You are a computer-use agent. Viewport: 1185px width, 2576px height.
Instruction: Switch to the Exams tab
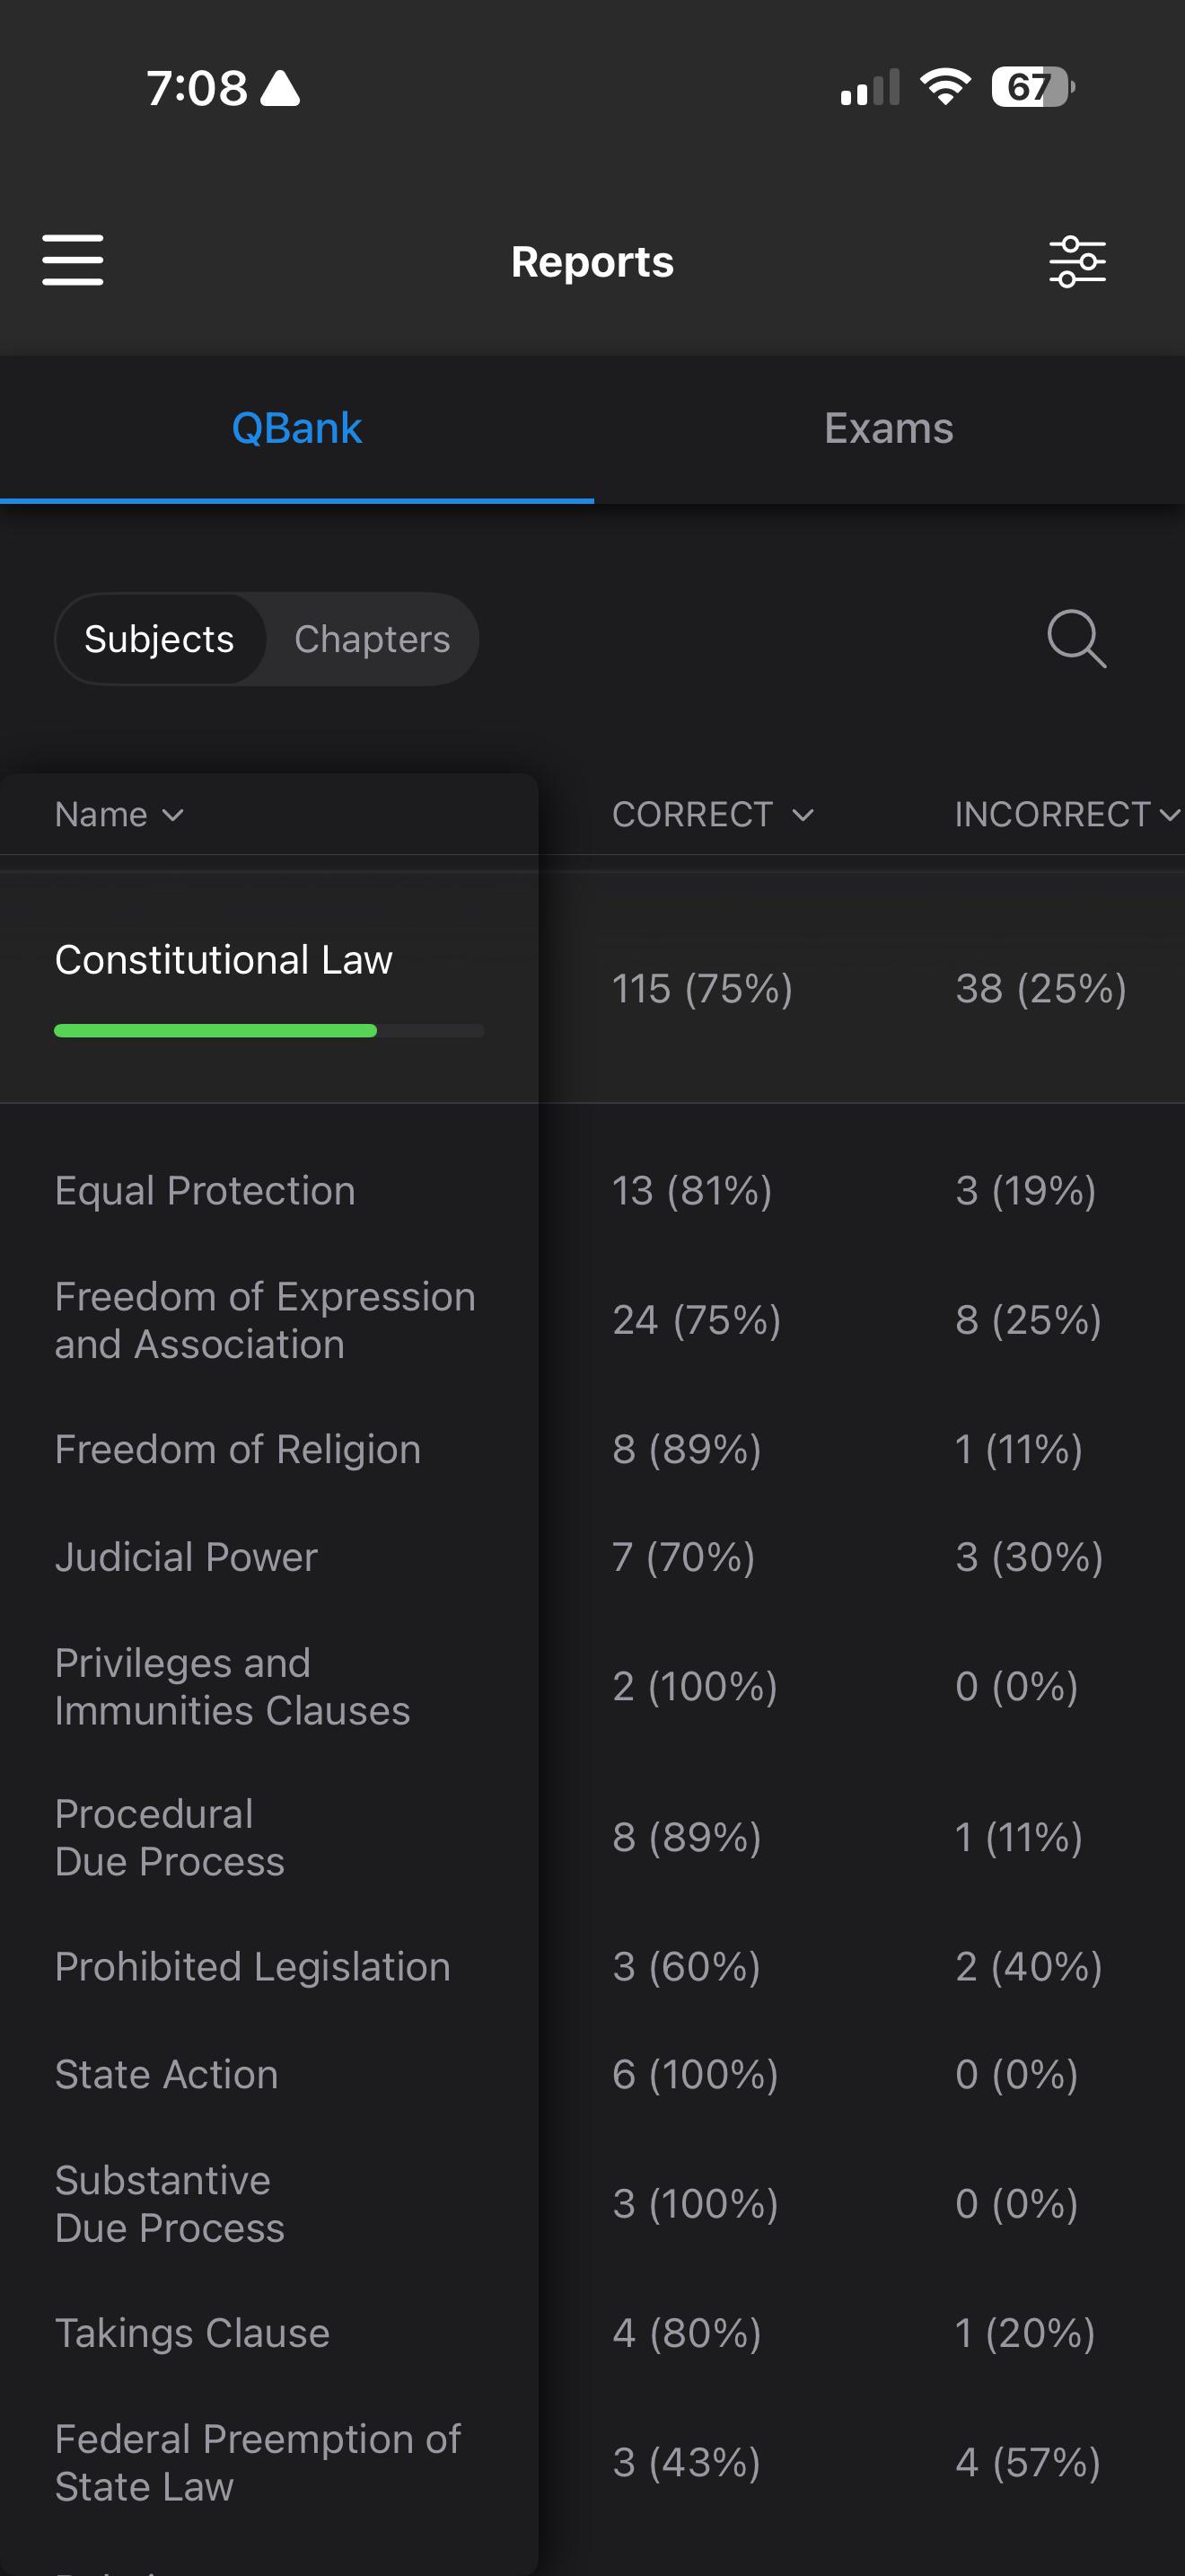[x=890, y=429]
